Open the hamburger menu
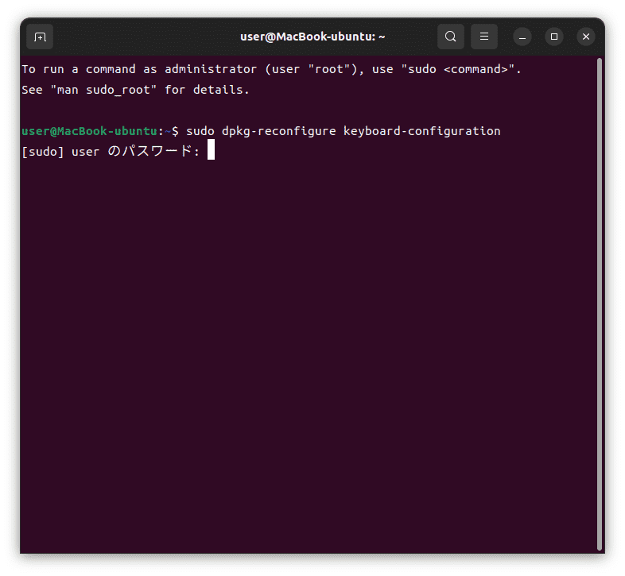Viewport: 625px width, 576px height. pyautogui.click(x=484, y=37)
